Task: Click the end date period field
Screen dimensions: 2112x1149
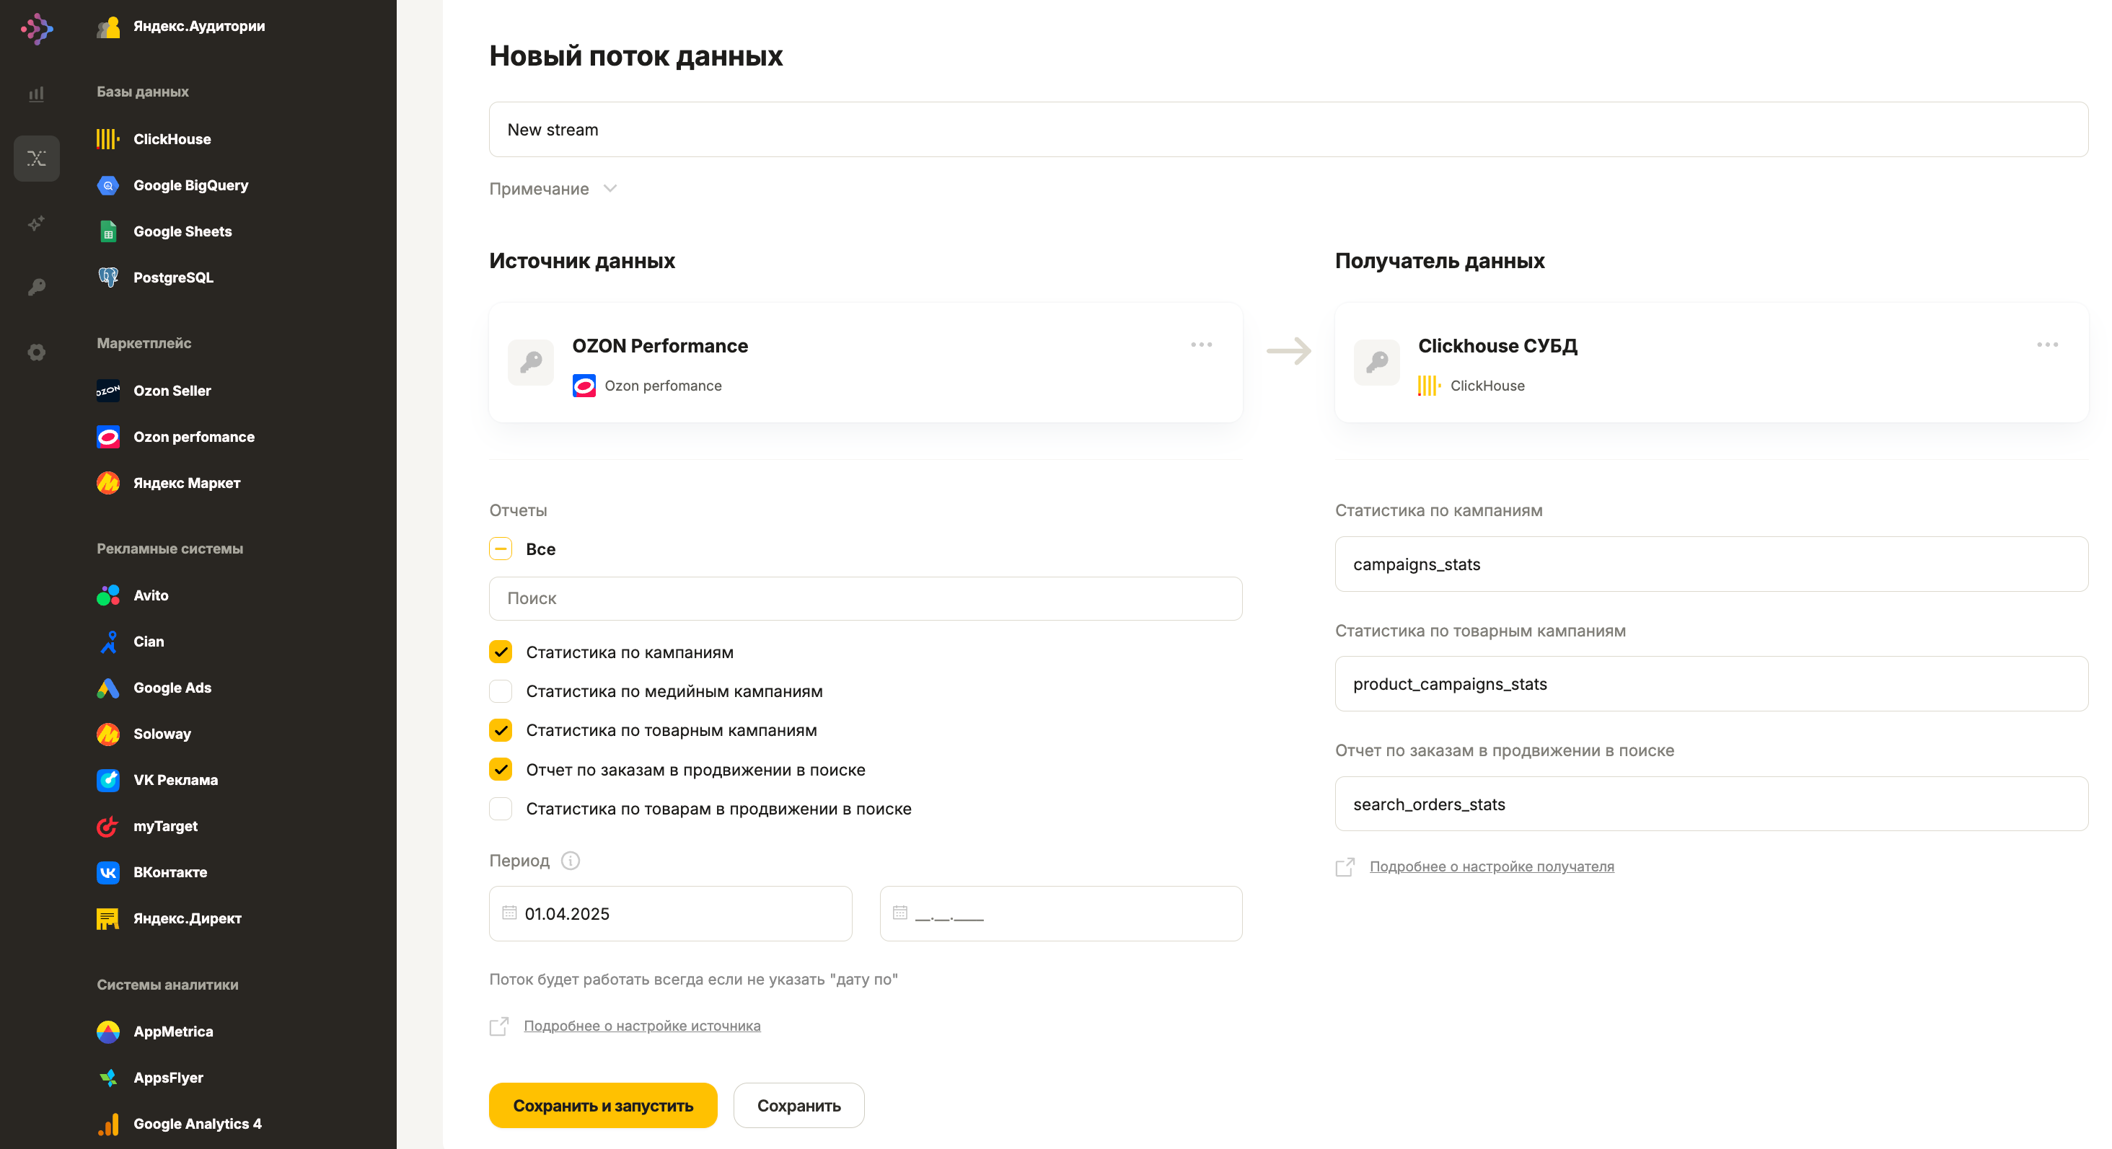Action: pos(1061,913)
